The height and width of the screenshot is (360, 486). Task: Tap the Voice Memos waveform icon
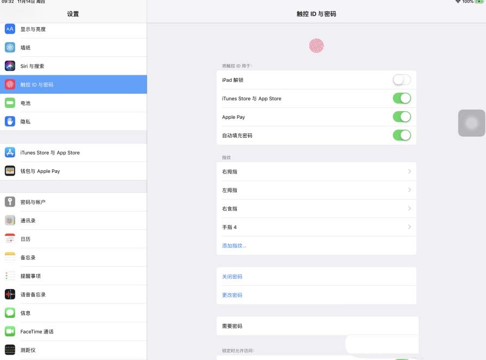click(10, 294)
